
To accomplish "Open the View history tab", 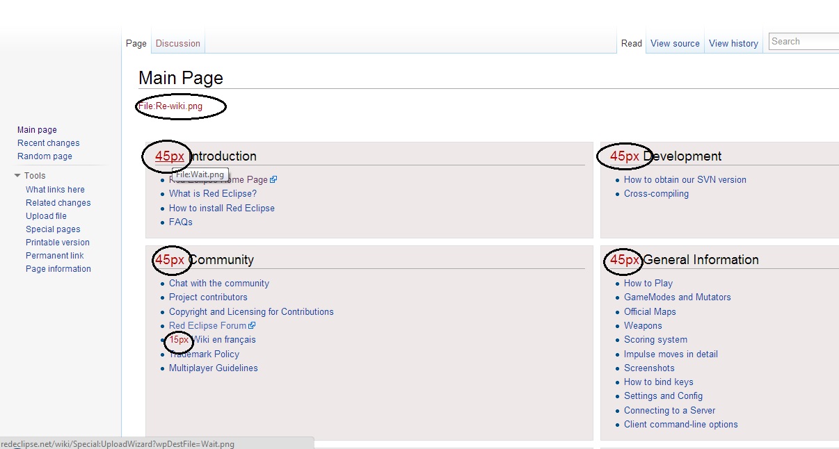I will 733,43.
